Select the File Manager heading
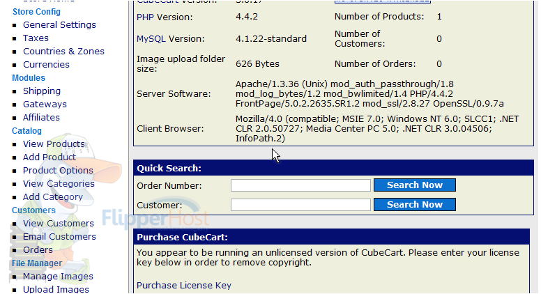 pyautogui.click(x=37, y=263)
